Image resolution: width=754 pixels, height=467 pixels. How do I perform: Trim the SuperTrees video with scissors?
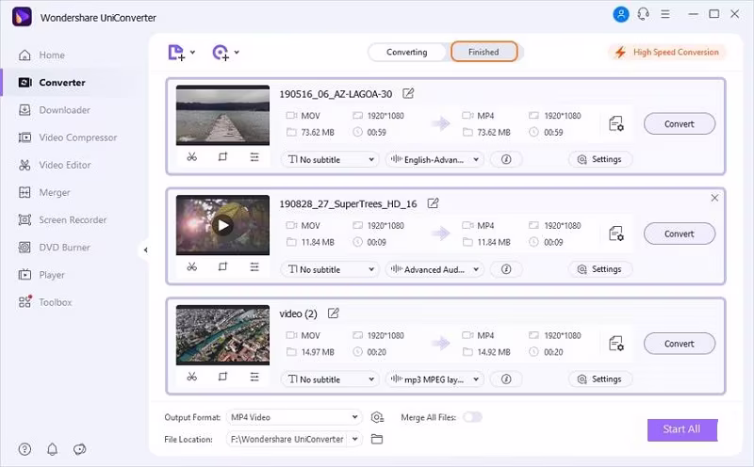click(x=192, y=266)
